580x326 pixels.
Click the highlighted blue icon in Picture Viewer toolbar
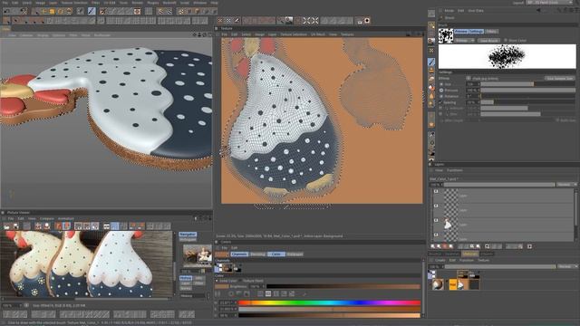click(x=115, y=225)
